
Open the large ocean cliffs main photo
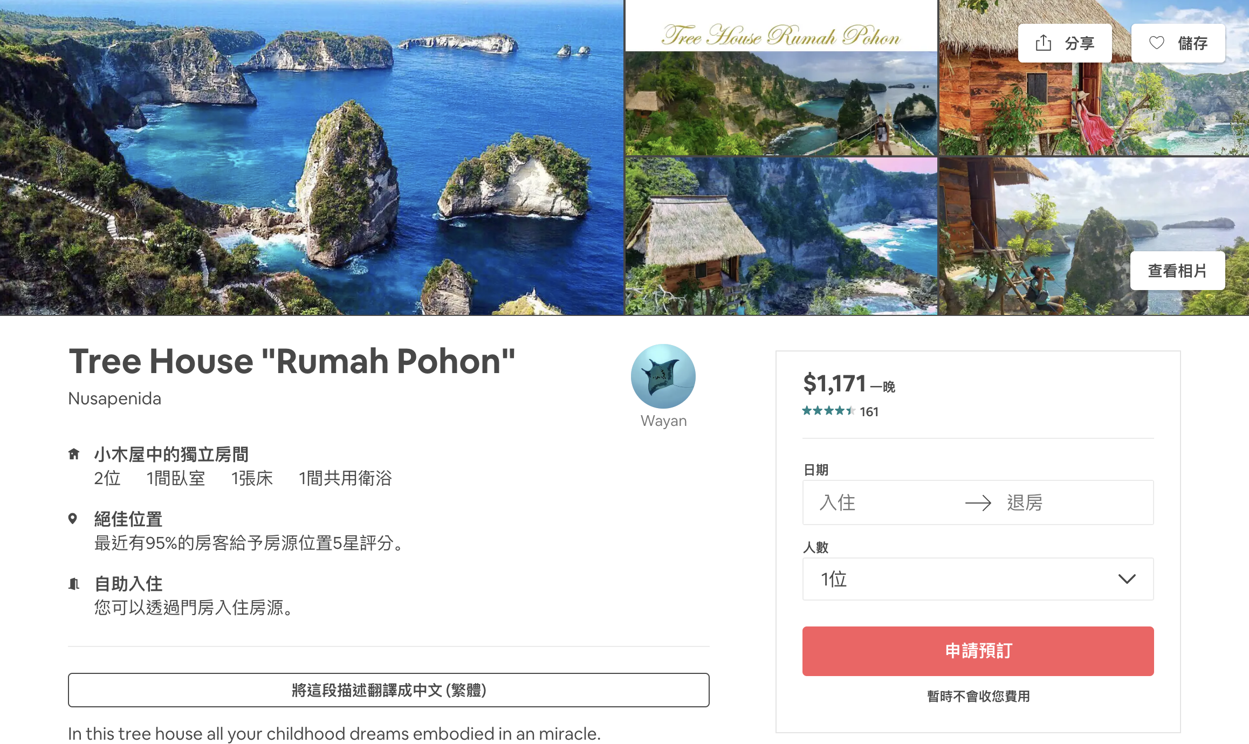312,157
